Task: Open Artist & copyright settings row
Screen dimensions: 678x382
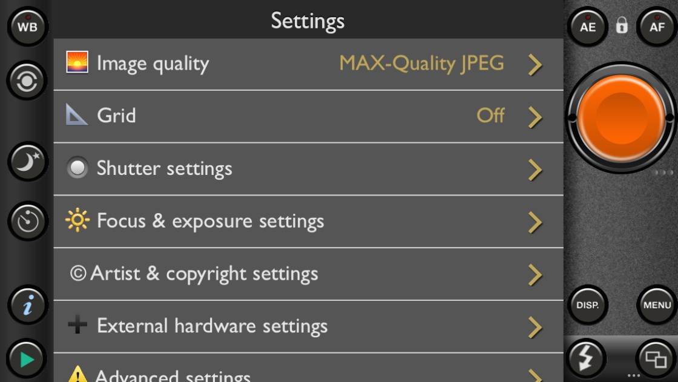Action: tap(308, 274)
